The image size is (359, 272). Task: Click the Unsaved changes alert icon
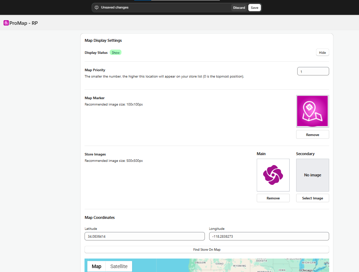pyautogui.click(x=97, y=7)
